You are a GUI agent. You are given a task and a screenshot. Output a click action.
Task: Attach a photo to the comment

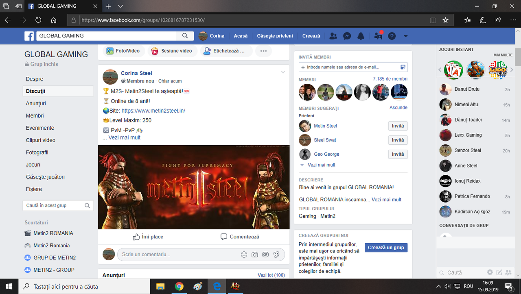pos(255,255)
